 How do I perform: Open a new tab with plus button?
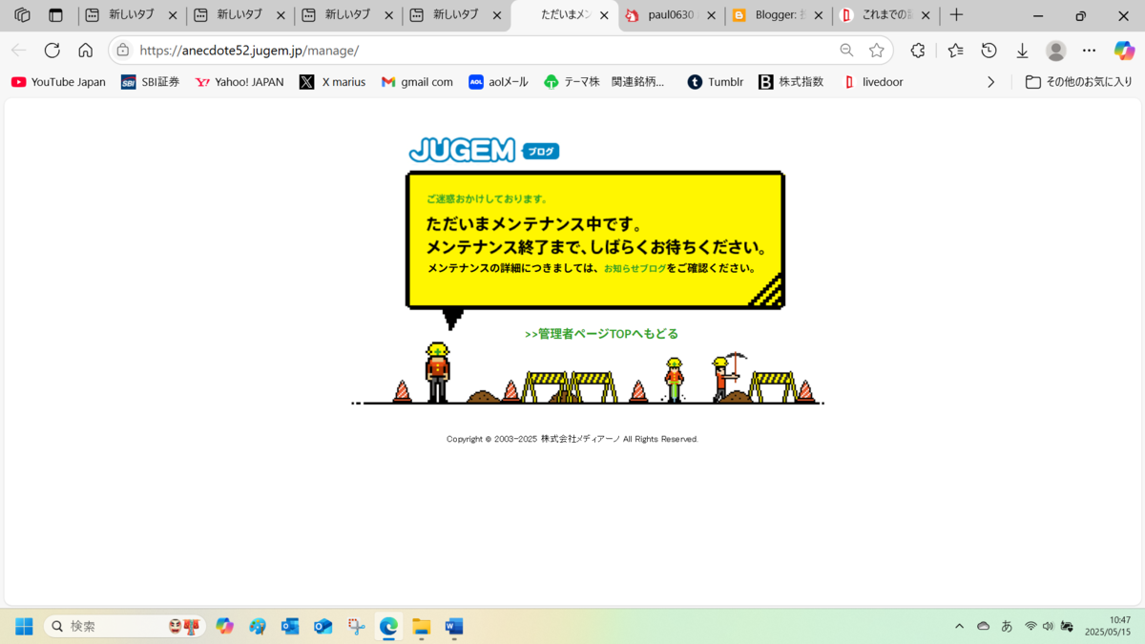click(956, 15)
